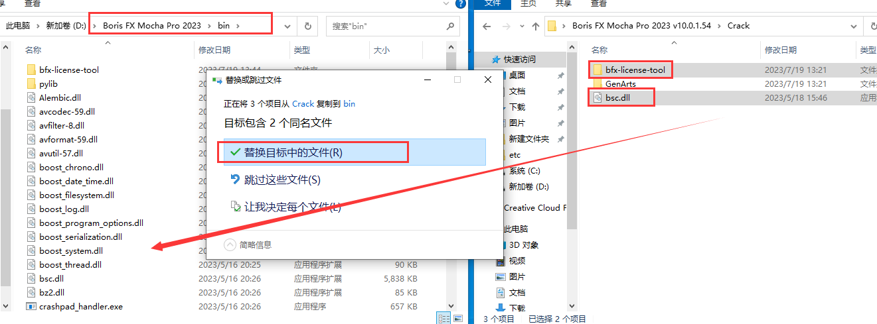Open the etc folder in navigation pane

[x=515, y=154]
